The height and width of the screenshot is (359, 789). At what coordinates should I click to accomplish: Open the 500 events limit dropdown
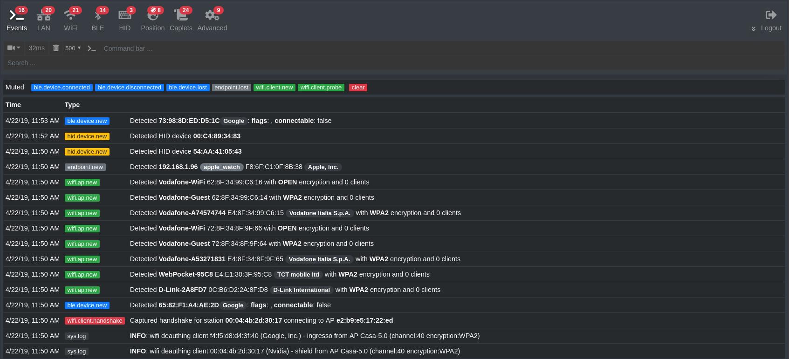coord(73,48)
